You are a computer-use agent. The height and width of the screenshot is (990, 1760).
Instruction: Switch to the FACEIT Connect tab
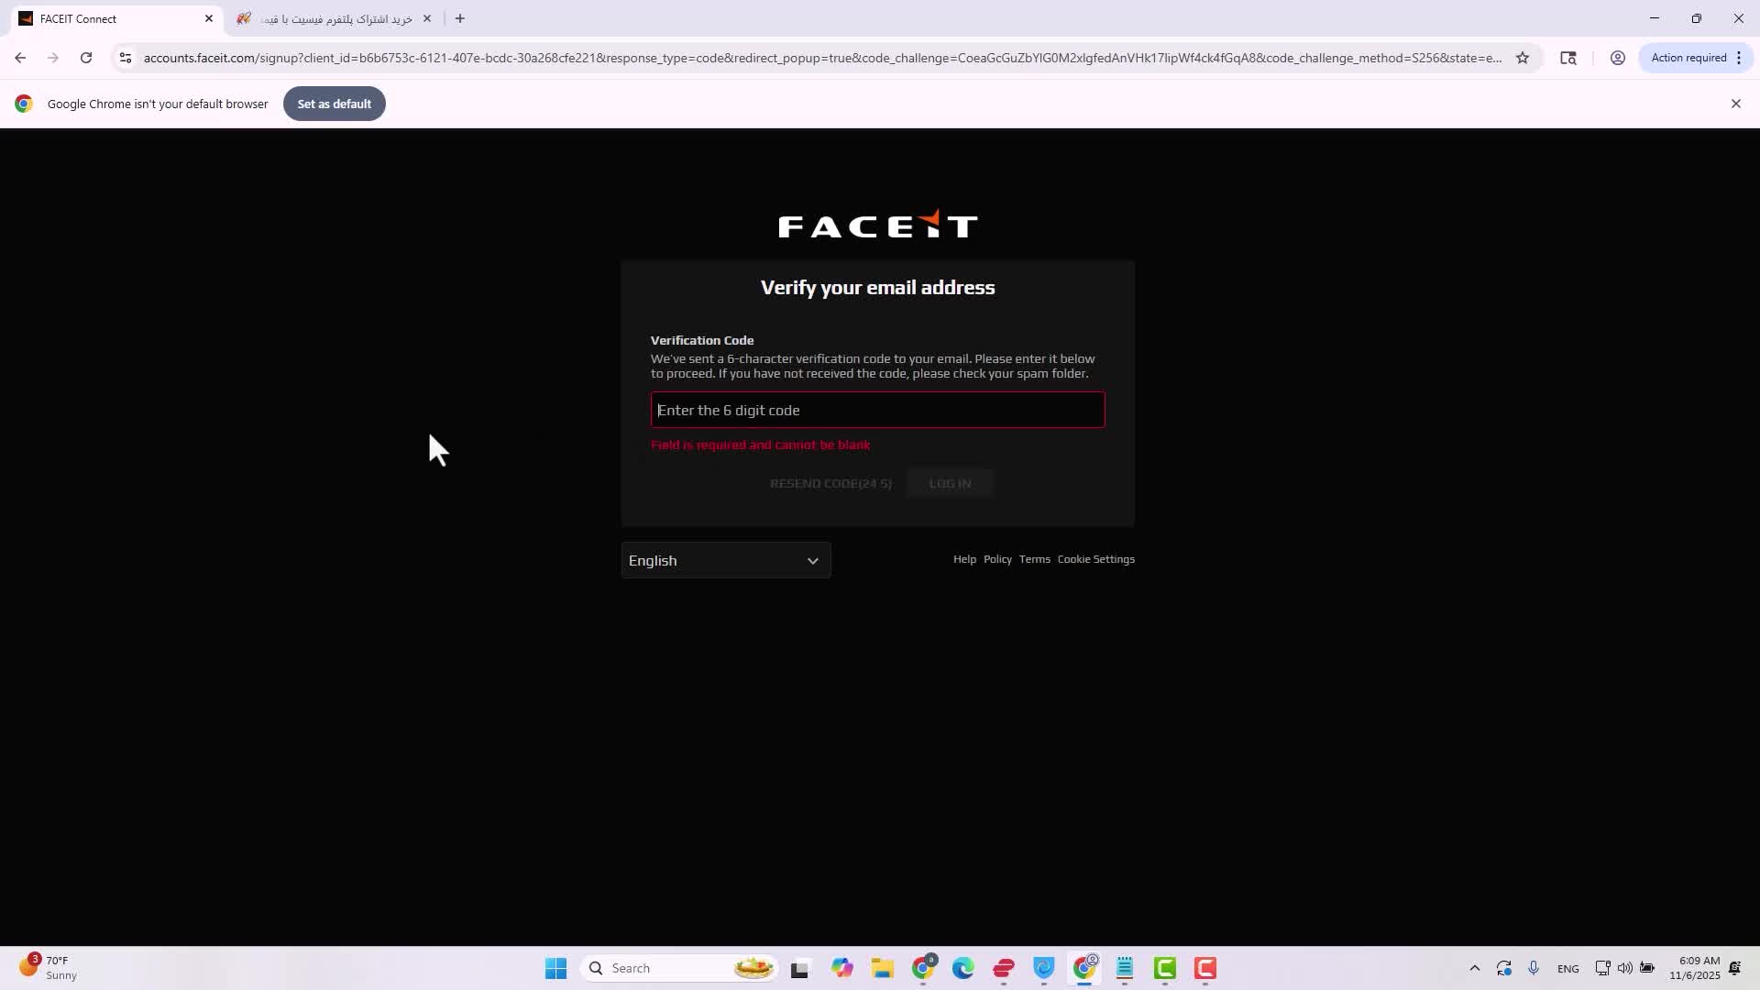[110, 18]
